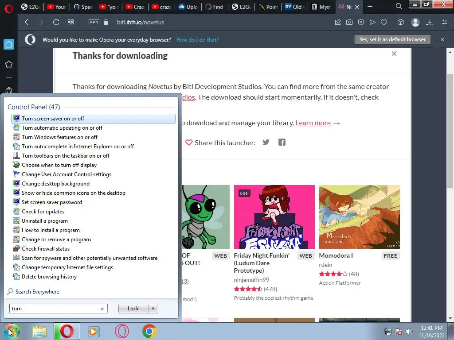Open the snapshot camera icon
Screen dimensions: 454x340
349,22
